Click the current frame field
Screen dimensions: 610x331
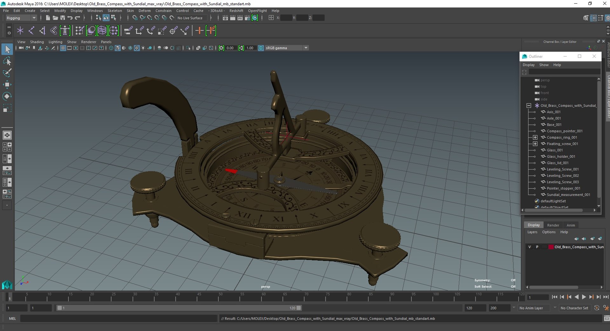(x=538, y=297)
